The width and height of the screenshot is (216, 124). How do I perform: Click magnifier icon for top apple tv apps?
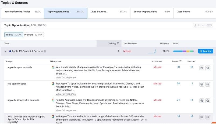[208, 84]
